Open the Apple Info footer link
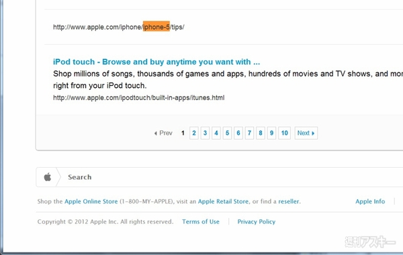 [x=370, y=201]
